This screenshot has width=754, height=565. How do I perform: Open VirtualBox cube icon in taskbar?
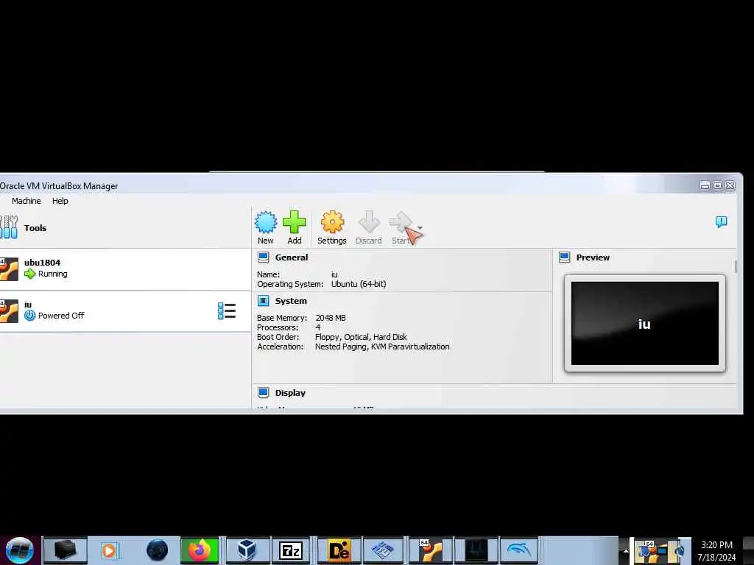247,550
